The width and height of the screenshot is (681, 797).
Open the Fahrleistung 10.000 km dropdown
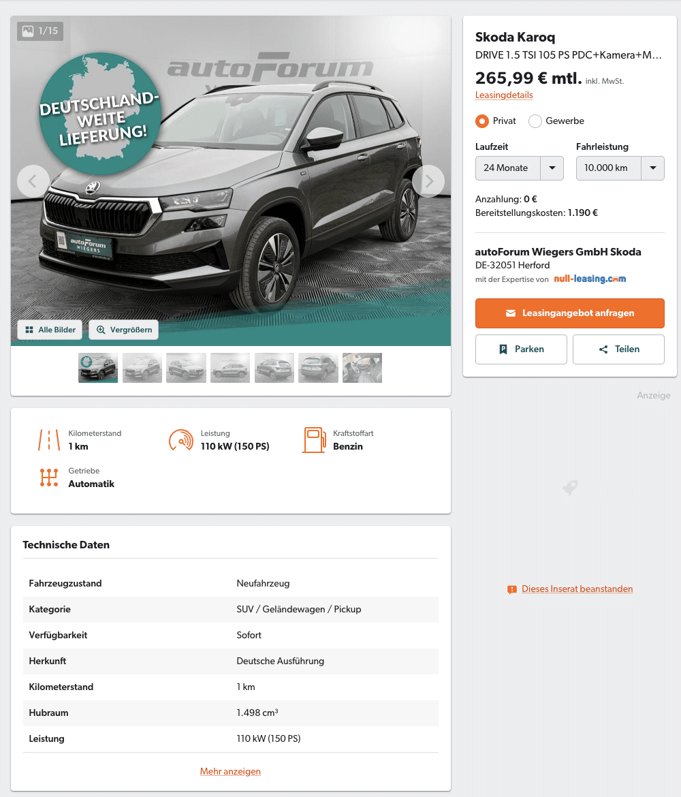coord(620,168)
